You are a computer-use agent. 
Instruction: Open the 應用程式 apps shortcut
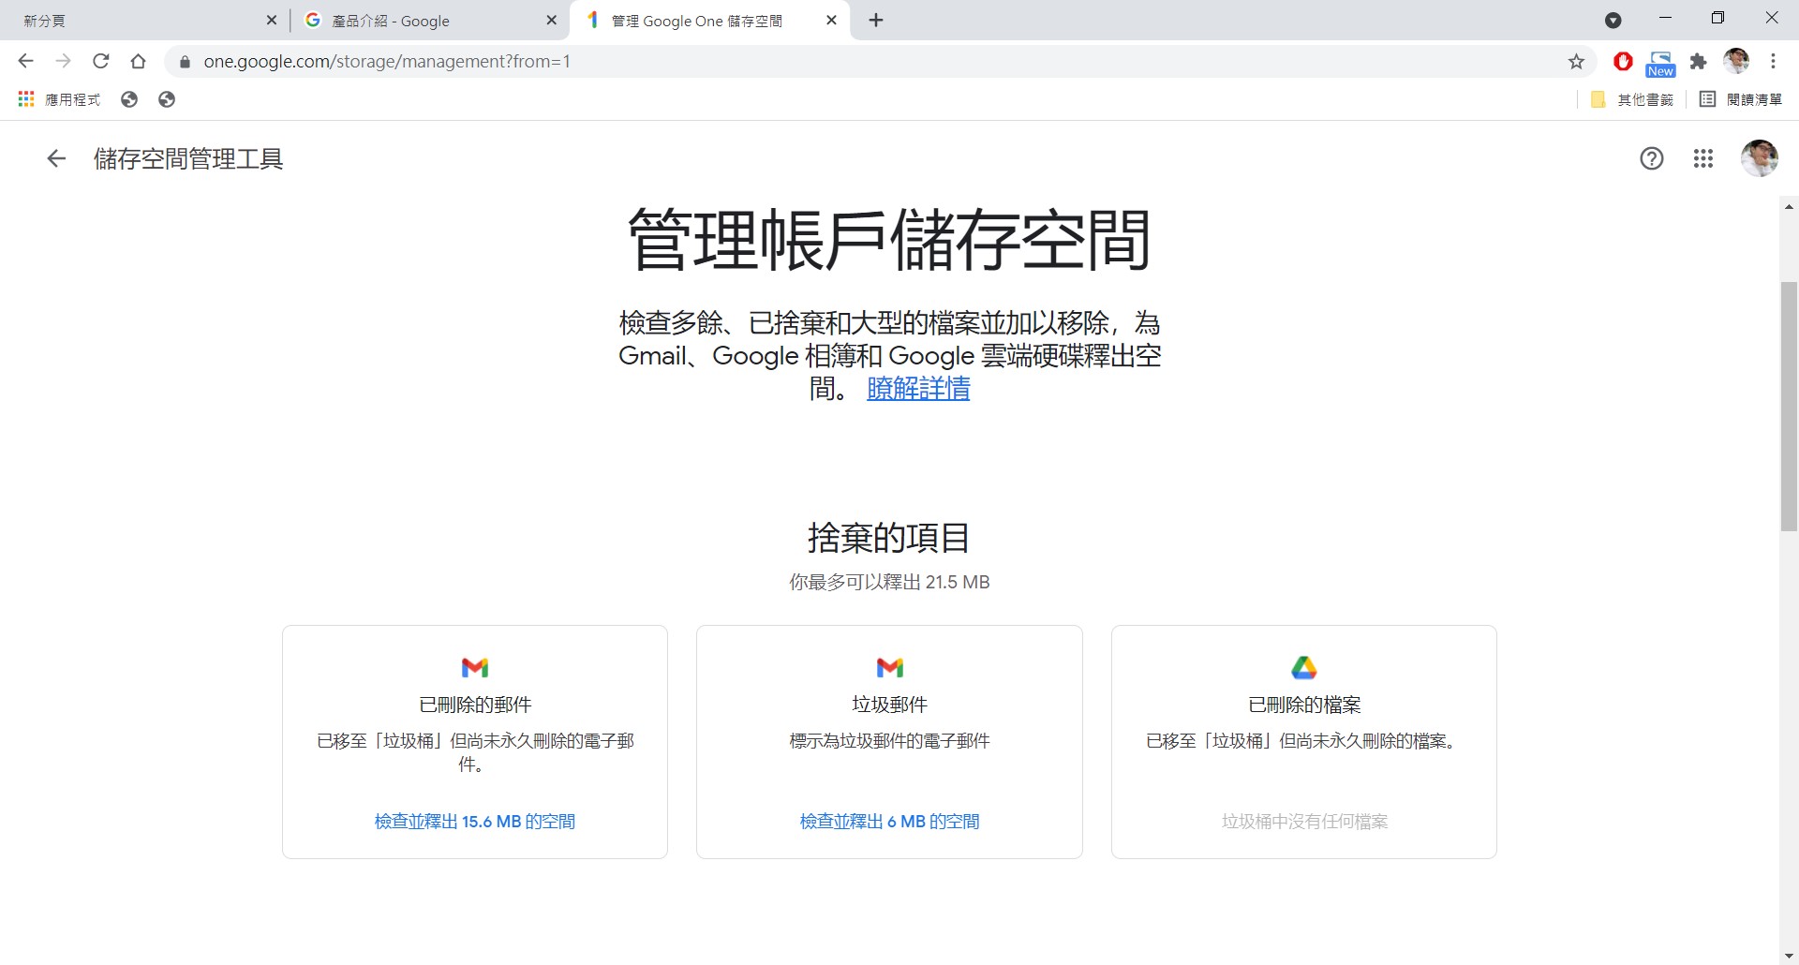tap(59, 99)
